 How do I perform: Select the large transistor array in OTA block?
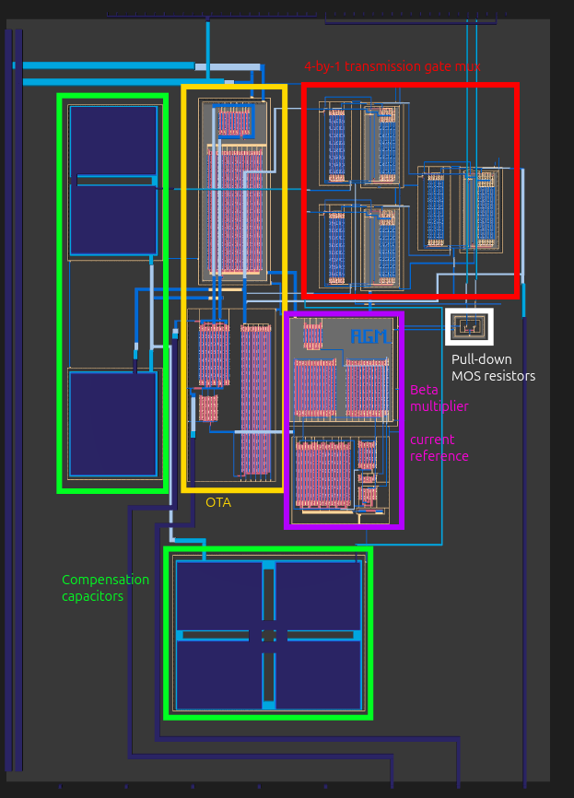coord(235,210)
